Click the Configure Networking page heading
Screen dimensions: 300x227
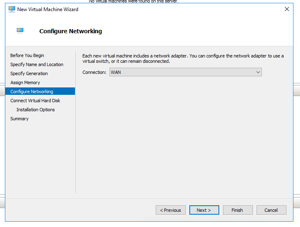pos(70,31)
